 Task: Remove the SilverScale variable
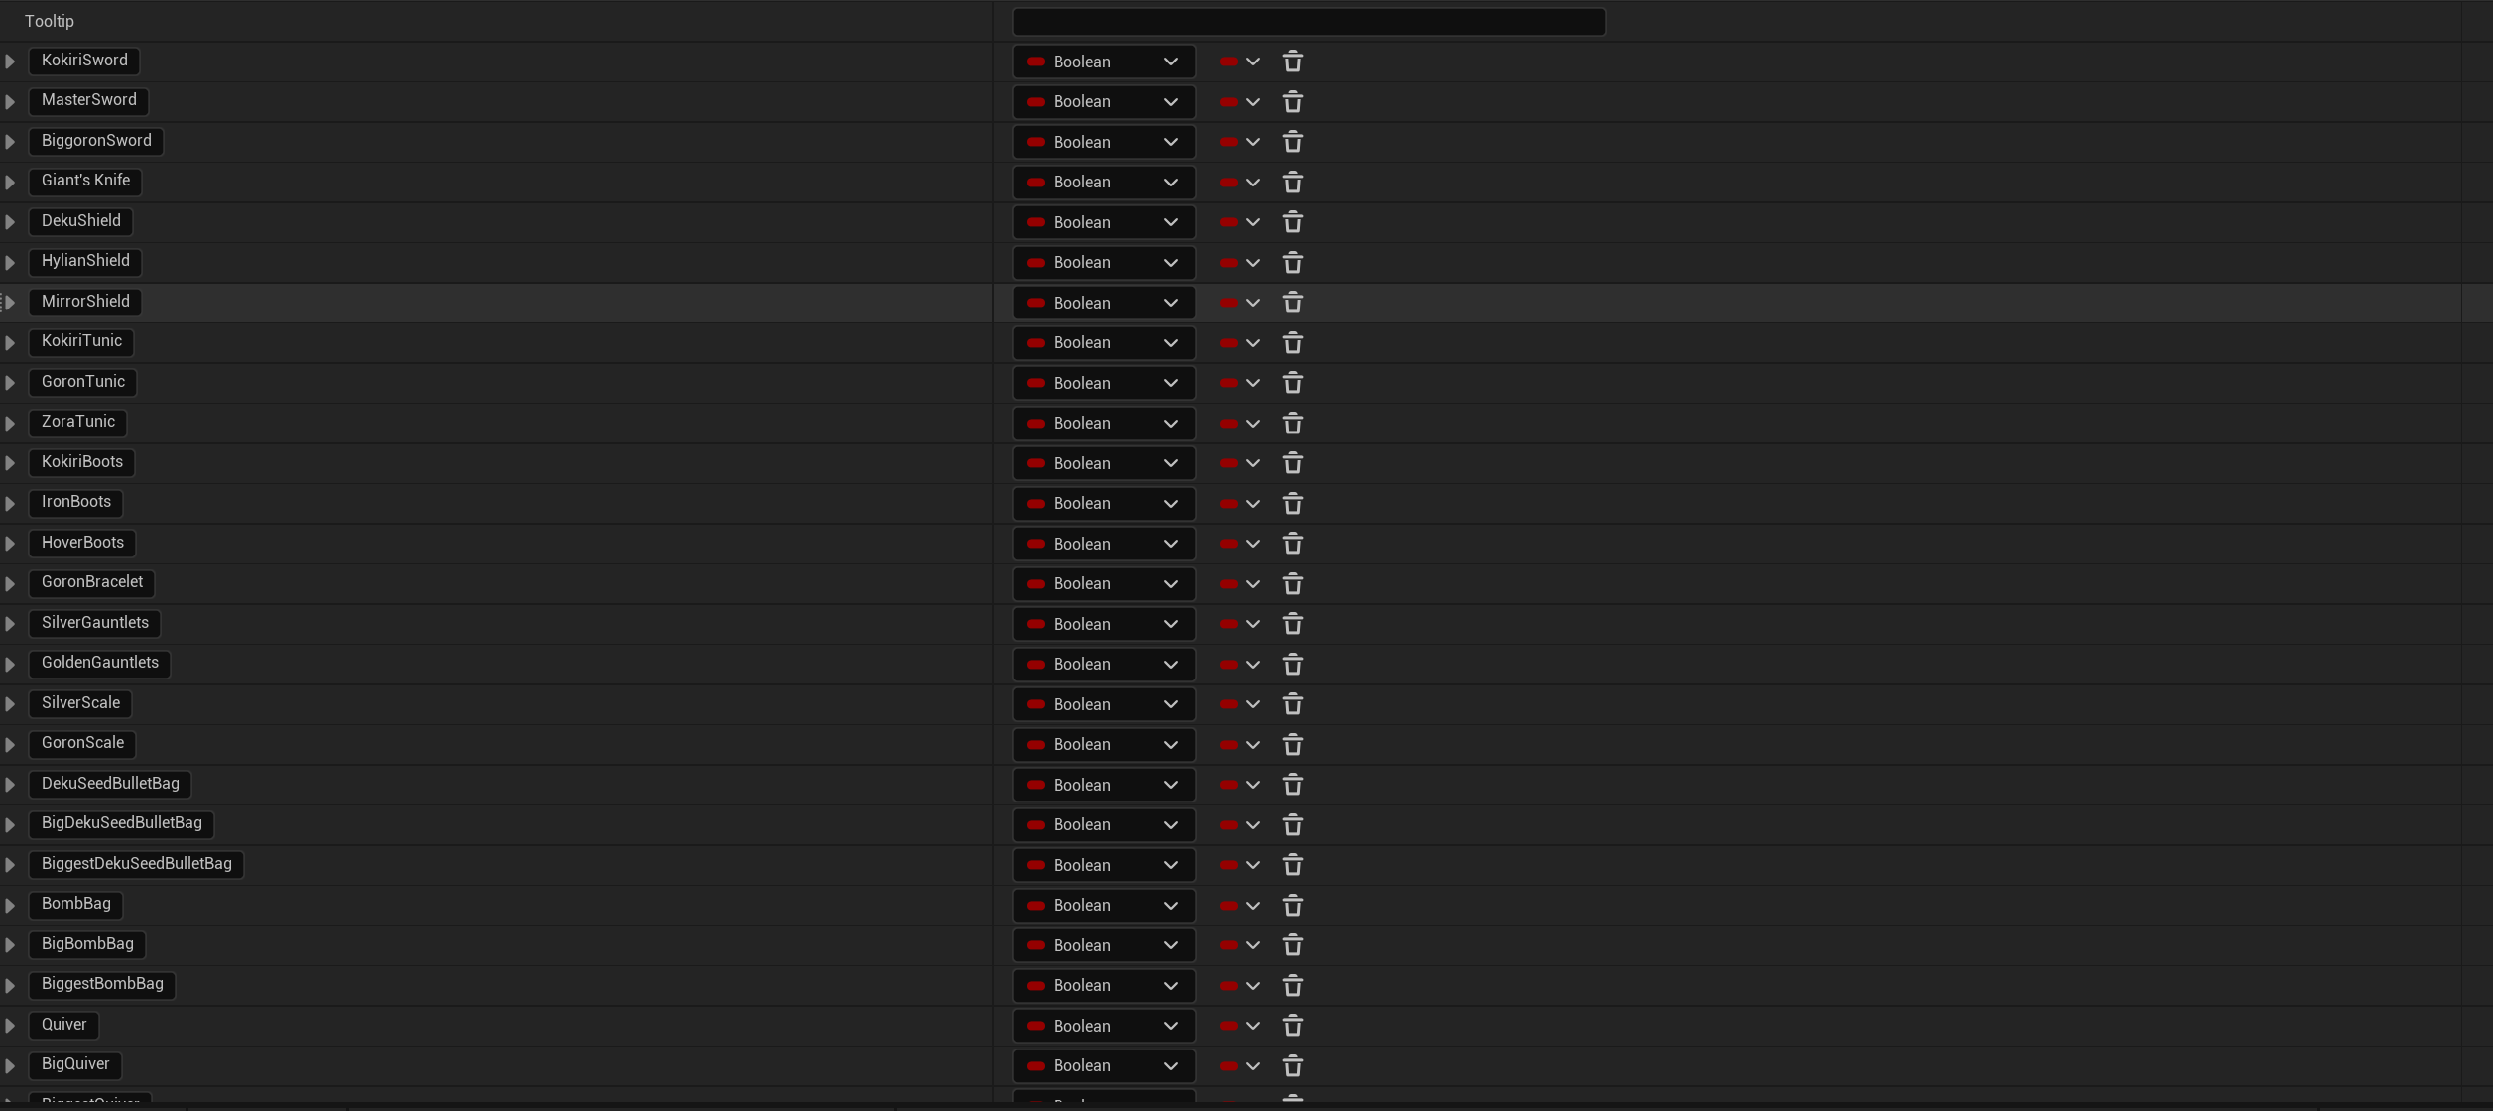1292,704
